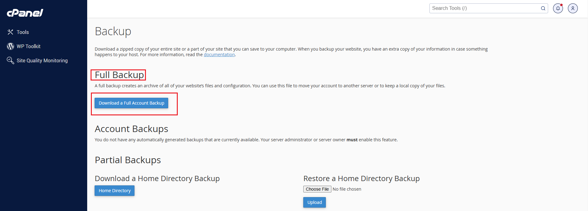Click the WordPress icon beside WP Toolkit
The height and width of the screenshot is (211, 588).
click(x=11, y=46)
